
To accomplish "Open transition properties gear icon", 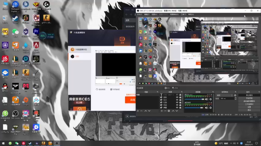I will click(x=235, y=95).
